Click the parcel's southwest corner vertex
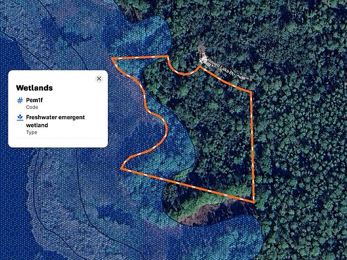This screenshot has height=260, width=347. tap(122, 169)
